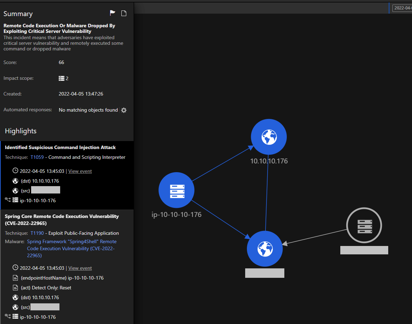View event for Spring Core RCE highlight

click(80, 268)
